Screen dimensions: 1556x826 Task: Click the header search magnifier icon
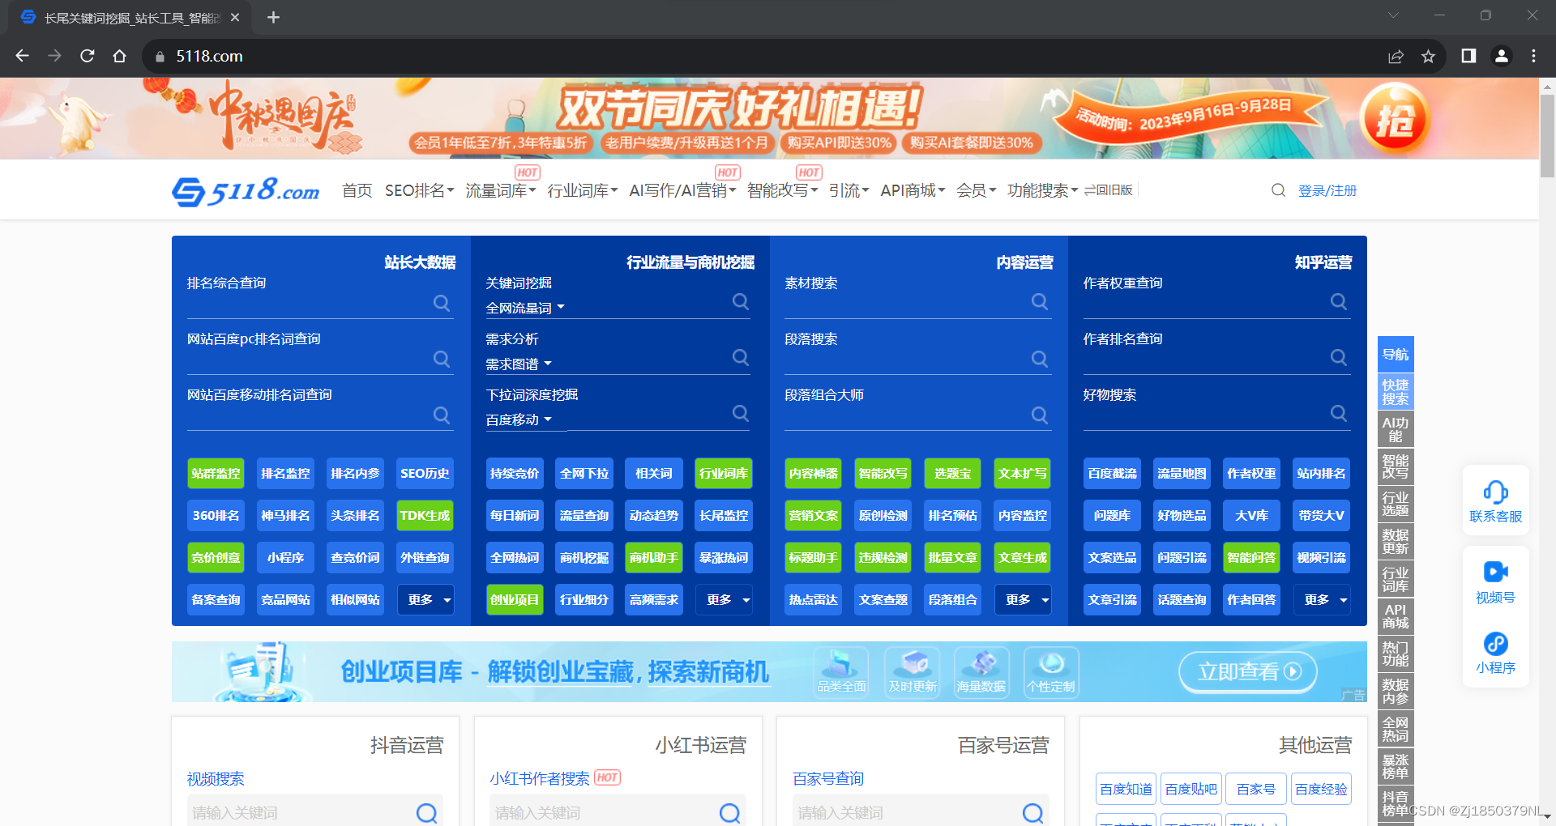click(x=1278, y=190)
